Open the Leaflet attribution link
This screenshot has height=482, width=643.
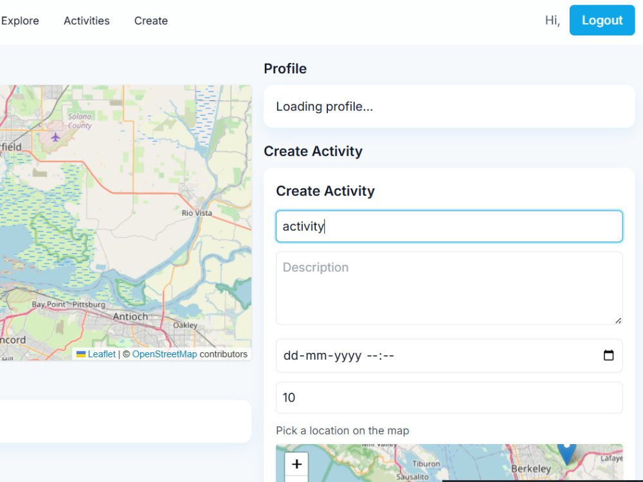pyautogui.click(x=102, y=354)
